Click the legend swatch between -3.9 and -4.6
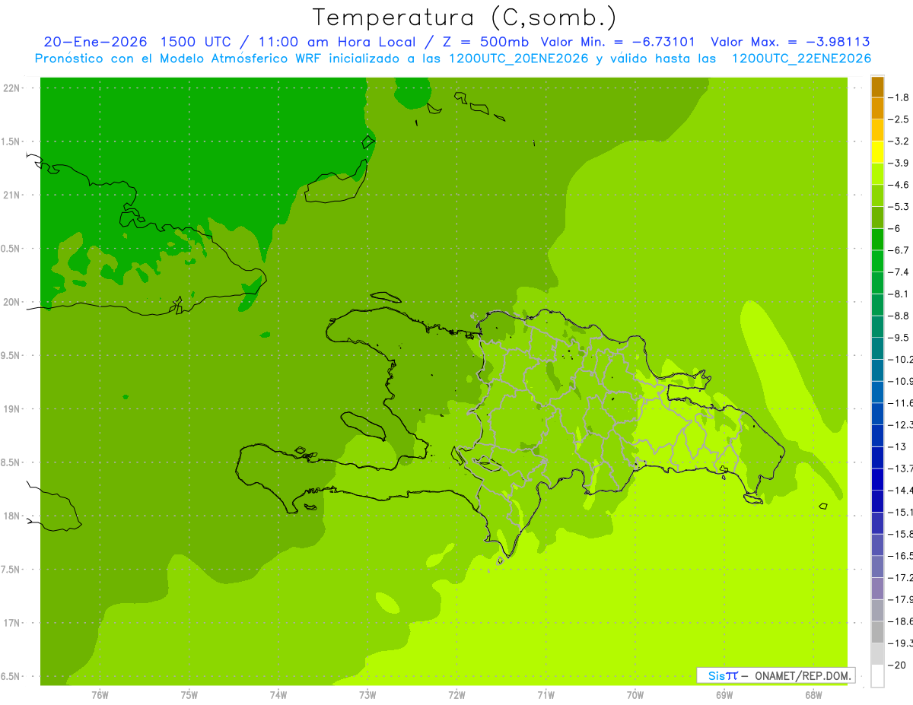Image resolution: width=913 pixels, height=705 pixels. 877,173
